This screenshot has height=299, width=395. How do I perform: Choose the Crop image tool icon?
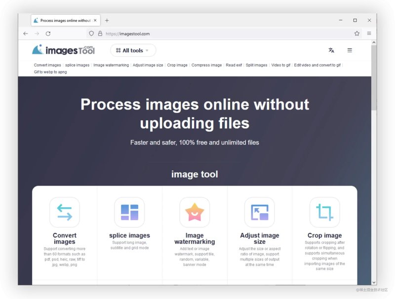coord(324,212)
